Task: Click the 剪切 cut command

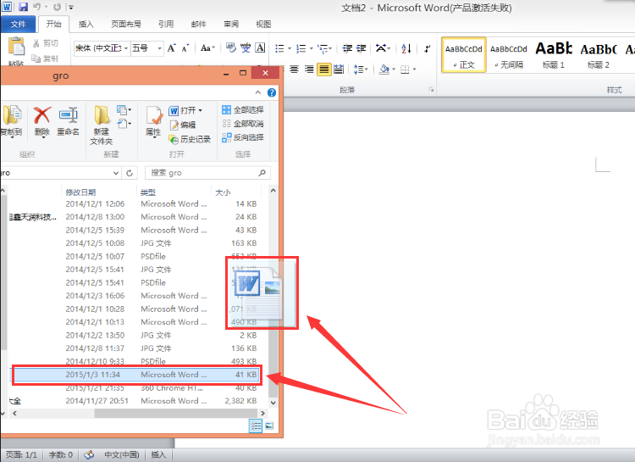Action: 46,43
